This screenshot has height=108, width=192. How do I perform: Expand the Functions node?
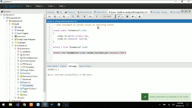pos(18,73)
